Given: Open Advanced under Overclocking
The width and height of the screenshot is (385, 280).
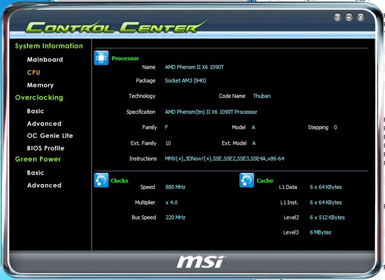Looking at the screenshot, I should point(44,124).
